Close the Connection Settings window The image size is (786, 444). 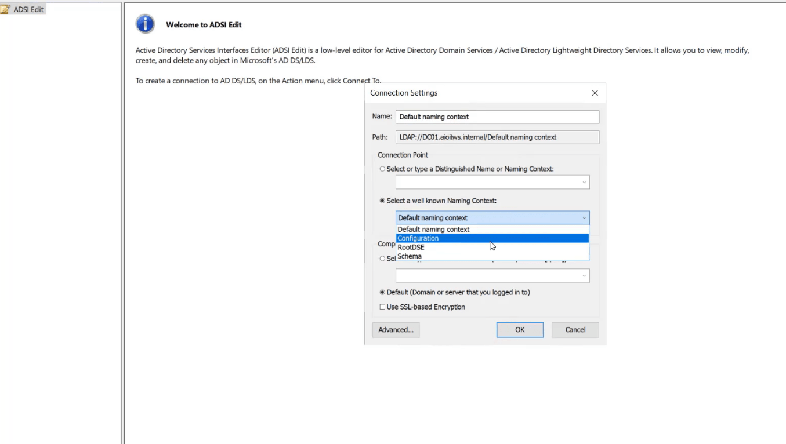click(595, 93)
